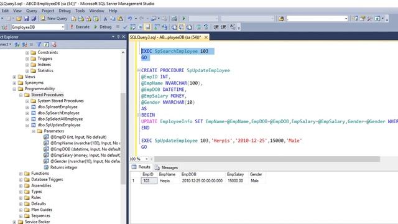
Task: Click the Filter funnel icon in Object Explorer
Action: coord(39,44)
